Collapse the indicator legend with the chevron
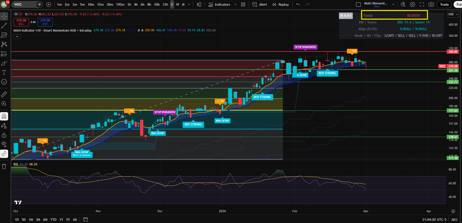462x223 pixels. (17, 37)
